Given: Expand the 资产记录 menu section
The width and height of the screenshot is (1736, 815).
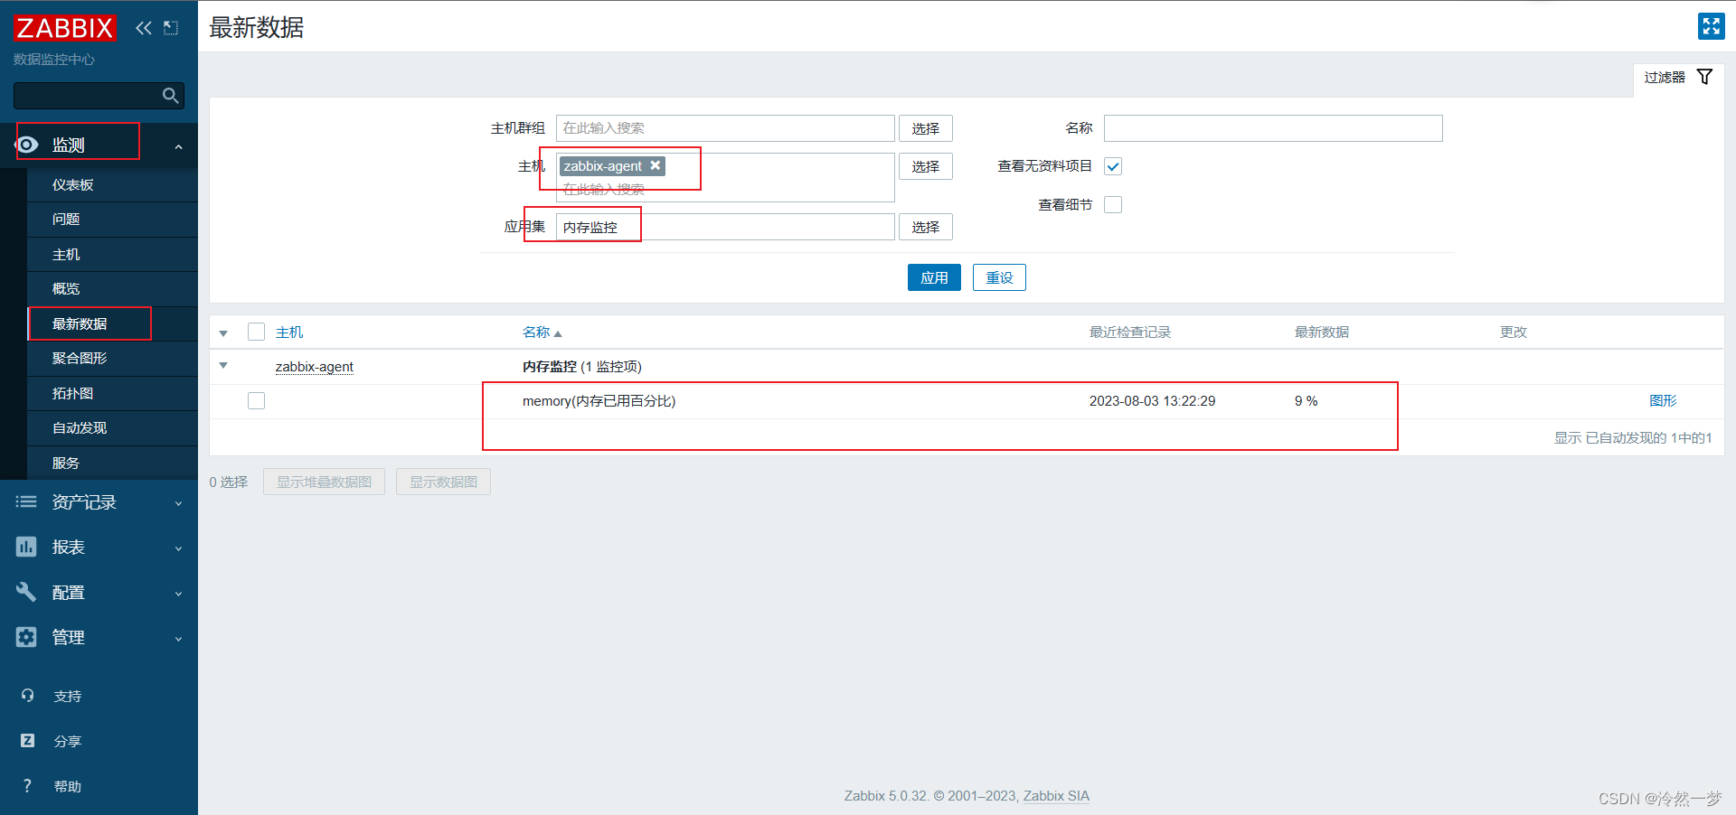Looking at the screenshot, I should (178, 503).
